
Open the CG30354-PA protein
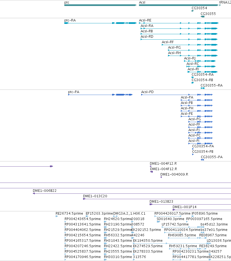(193, 149)
